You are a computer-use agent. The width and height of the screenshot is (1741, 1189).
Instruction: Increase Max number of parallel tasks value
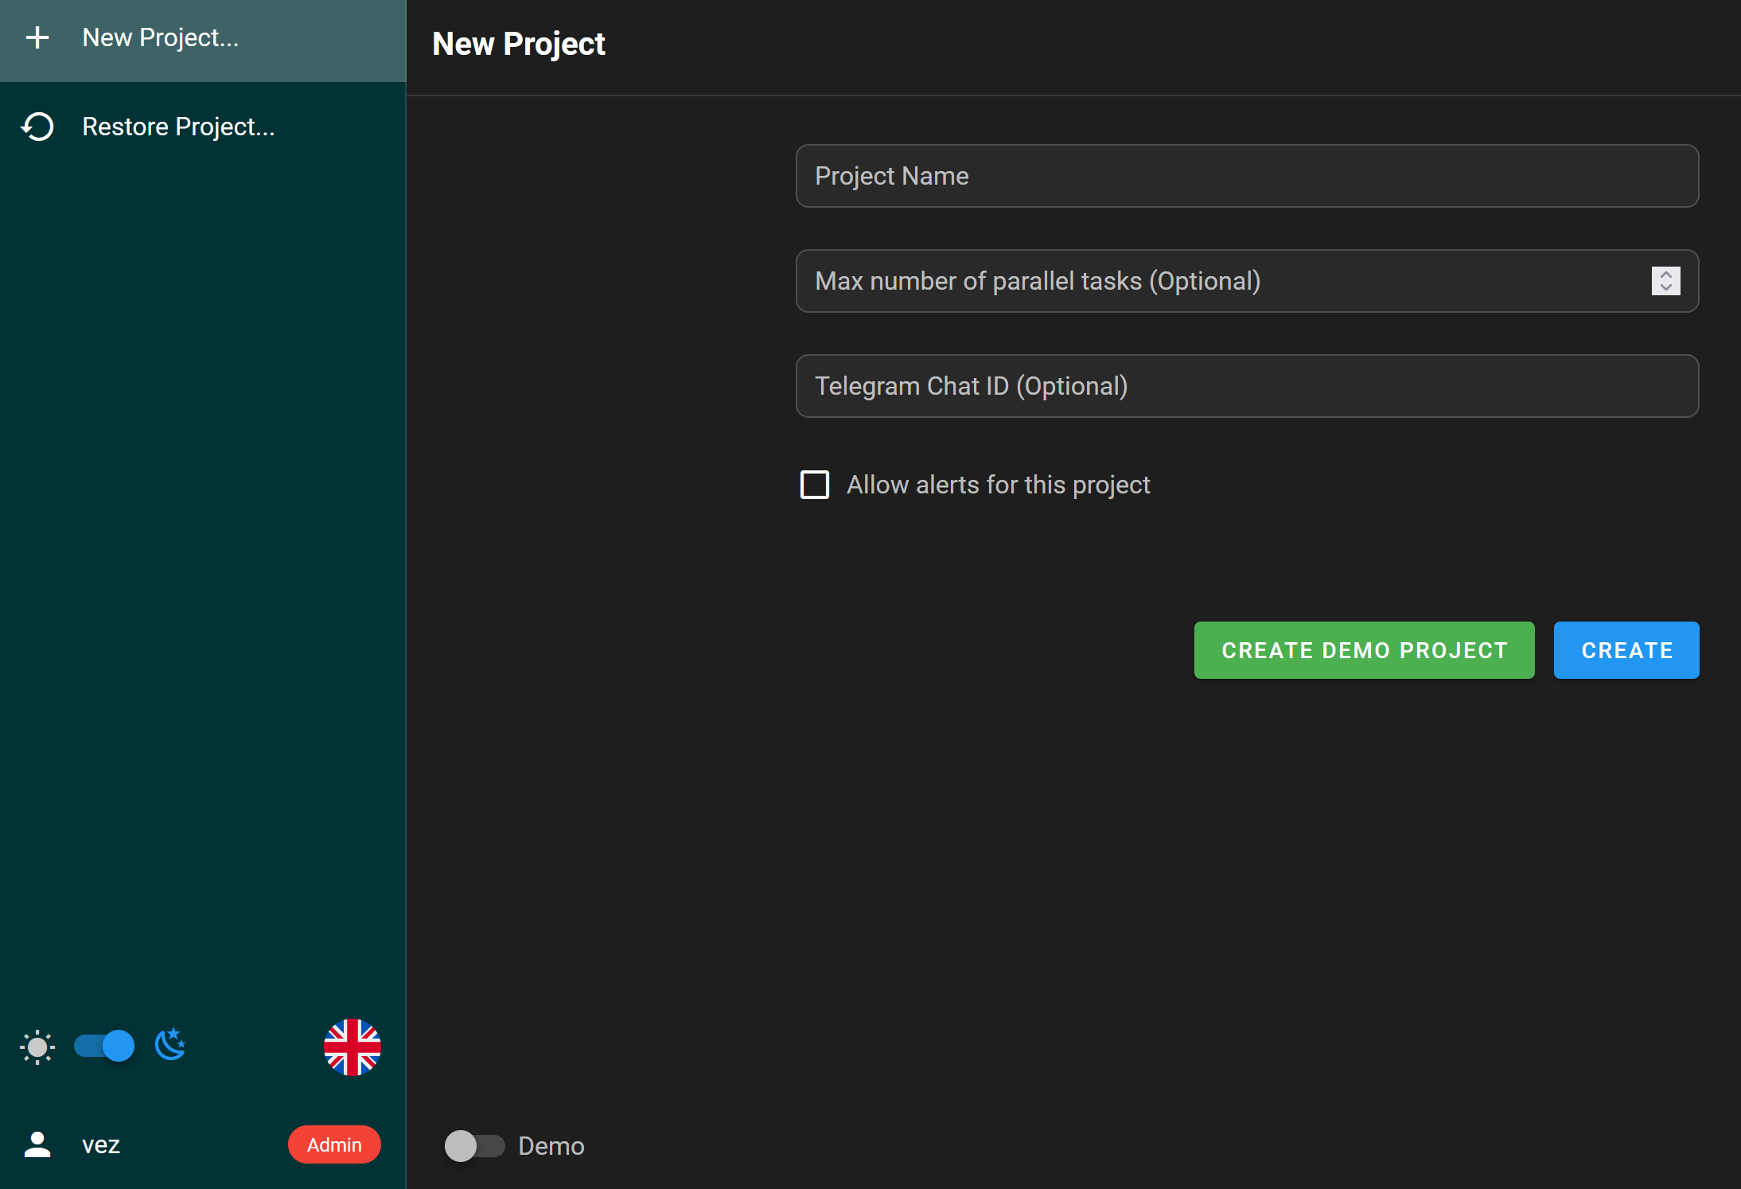(1666, 274)
